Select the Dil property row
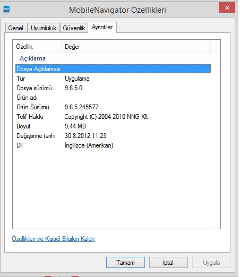 113,145
